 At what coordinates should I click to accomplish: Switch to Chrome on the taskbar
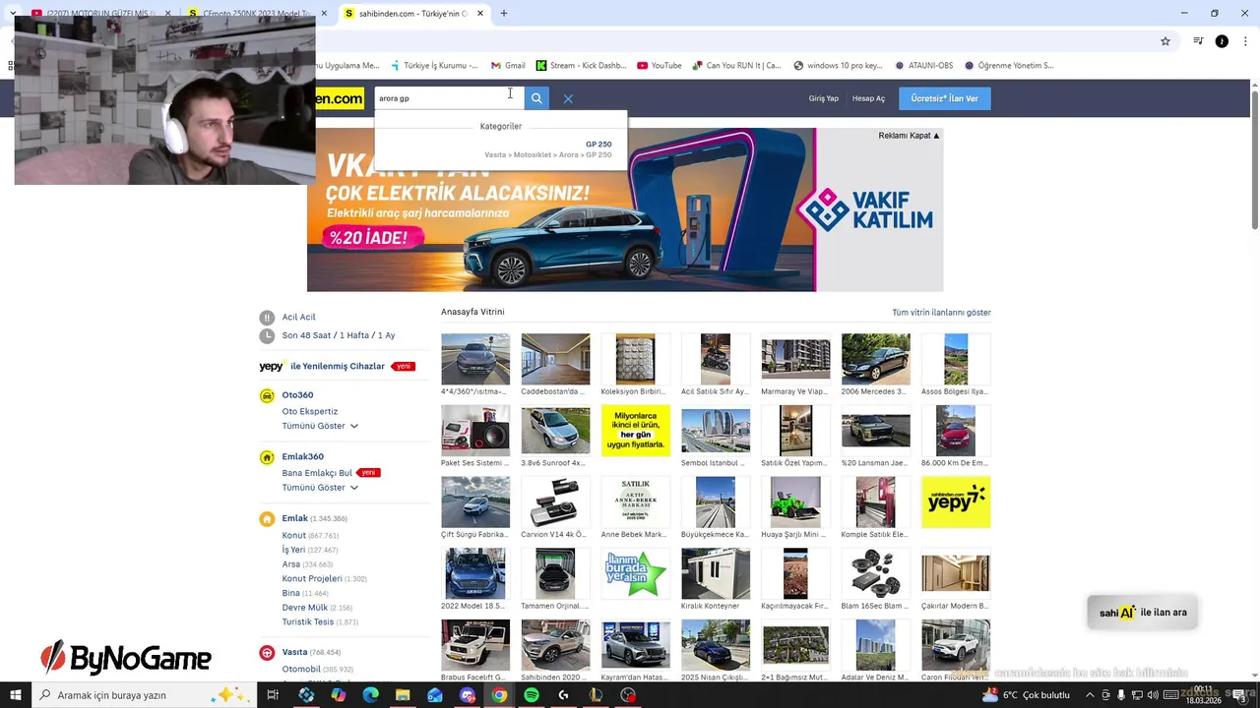pyautogui.click(x=499, y=695)
